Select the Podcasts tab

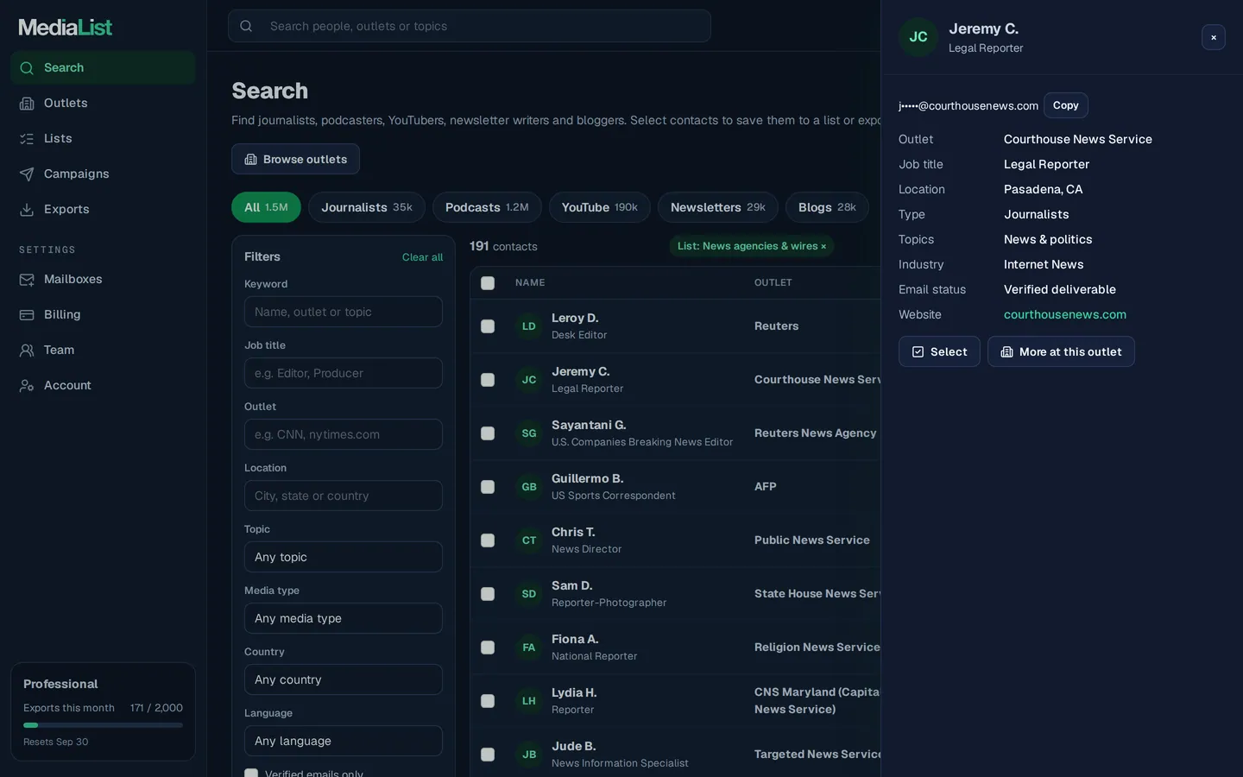point(487,207)
